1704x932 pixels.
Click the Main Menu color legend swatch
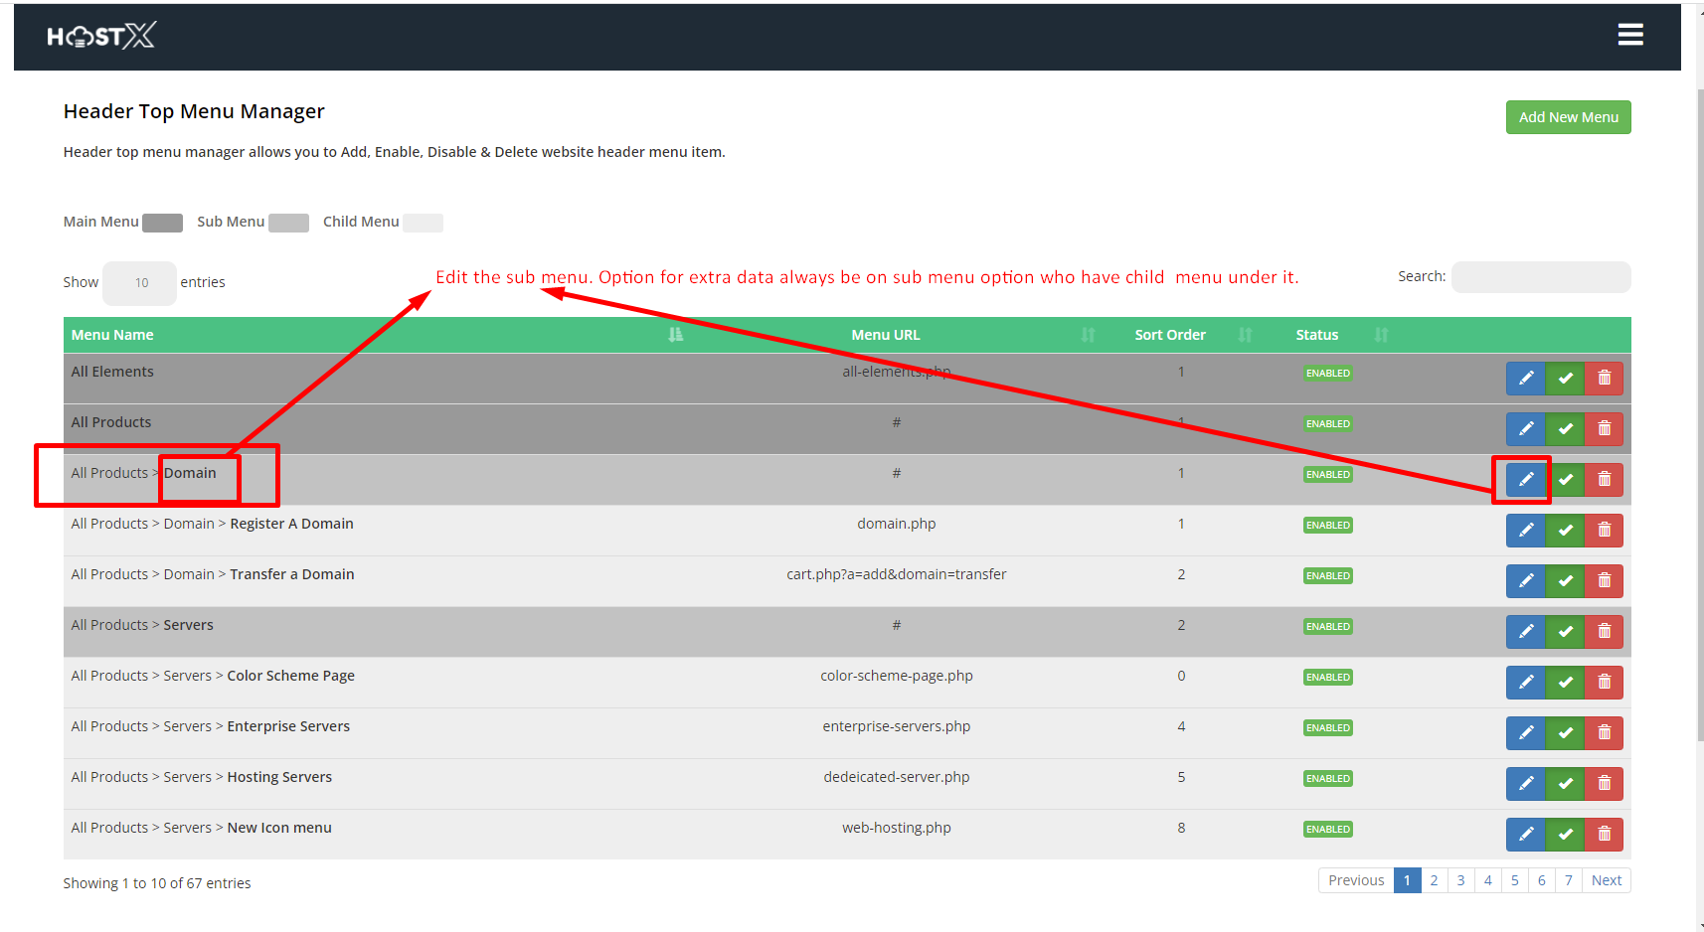(x=162, y=223)
